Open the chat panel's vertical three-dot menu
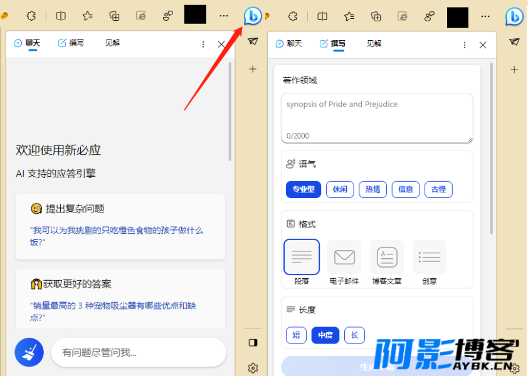Viewport: 528px width, 376px height. click(x=203, y=44)
